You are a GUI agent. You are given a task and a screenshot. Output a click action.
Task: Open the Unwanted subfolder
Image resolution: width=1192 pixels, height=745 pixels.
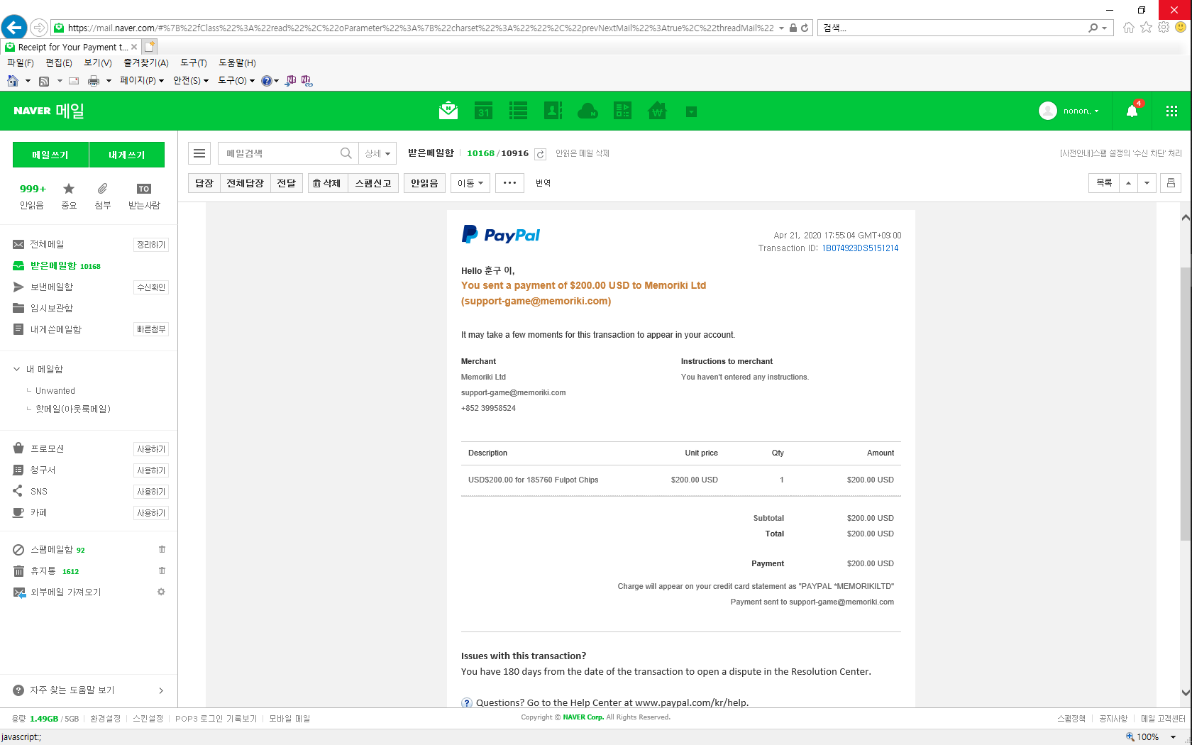click(x=55, y=390)
